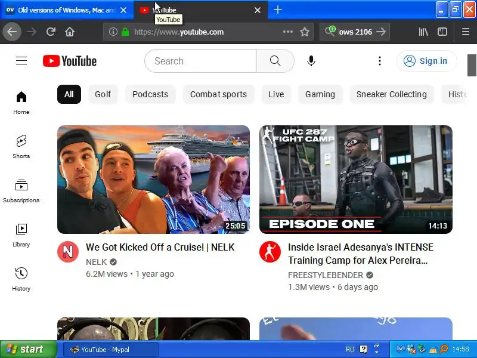Click the browser search box text
This screenshot has height=358, width=477.
355,32
